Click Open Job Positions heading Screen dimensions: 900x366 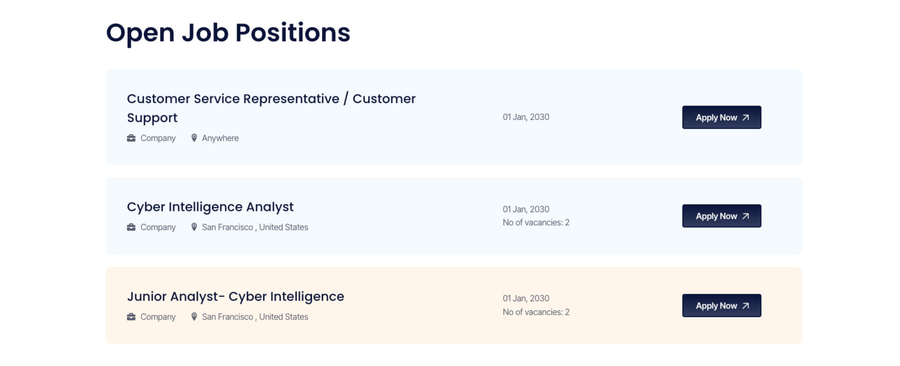click(x=228, y=33)
